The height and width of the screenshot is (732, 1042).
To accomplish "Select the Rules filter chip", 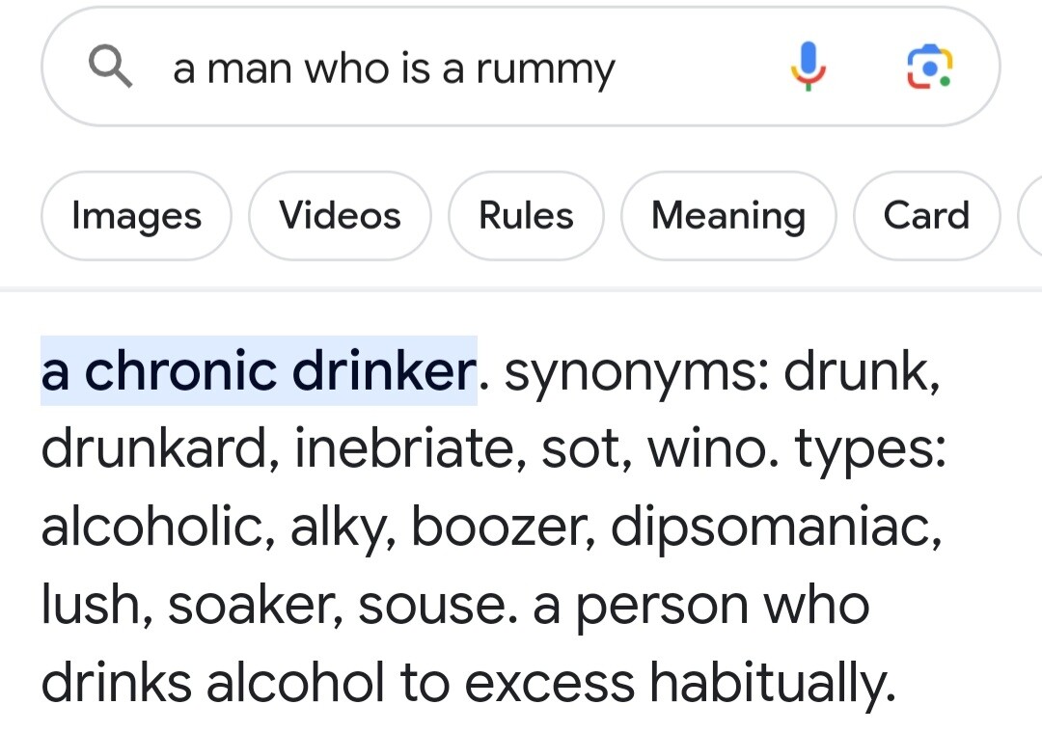I will (x=526, y=216).
